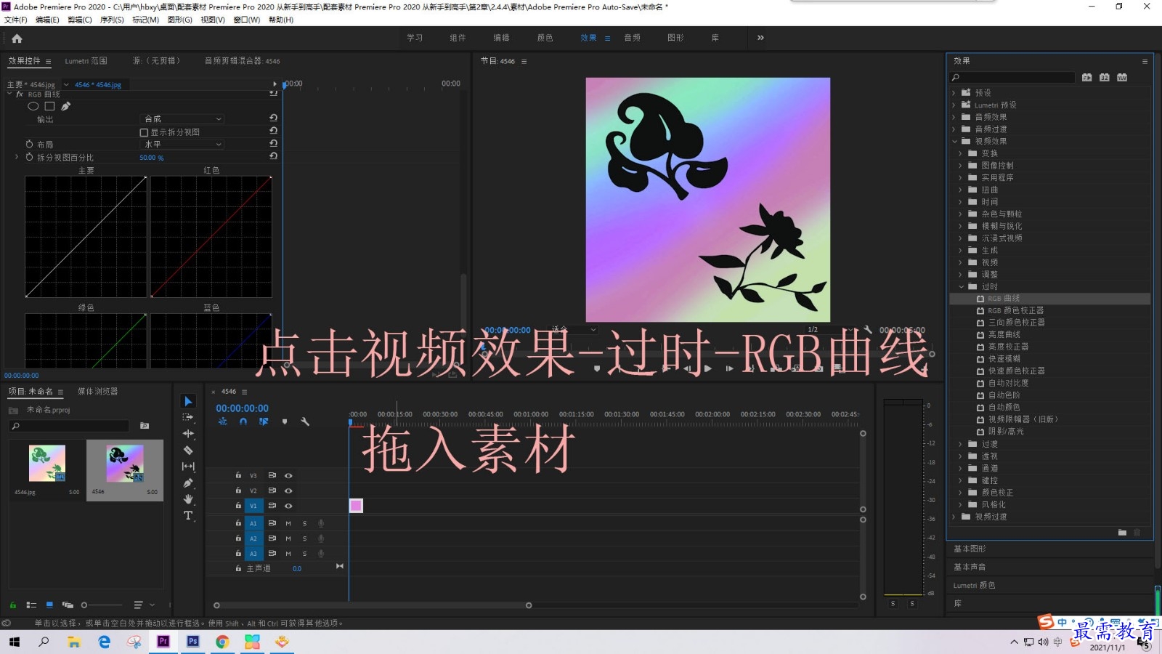Open the 布局 水平 dropdown

click(x=182, y=144)
